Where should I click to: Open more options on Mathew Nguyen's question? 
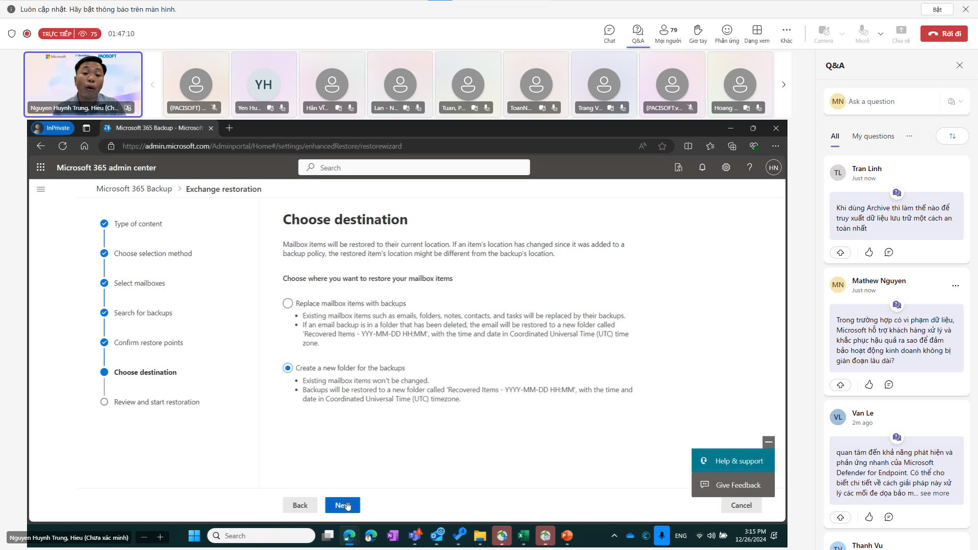955,286
